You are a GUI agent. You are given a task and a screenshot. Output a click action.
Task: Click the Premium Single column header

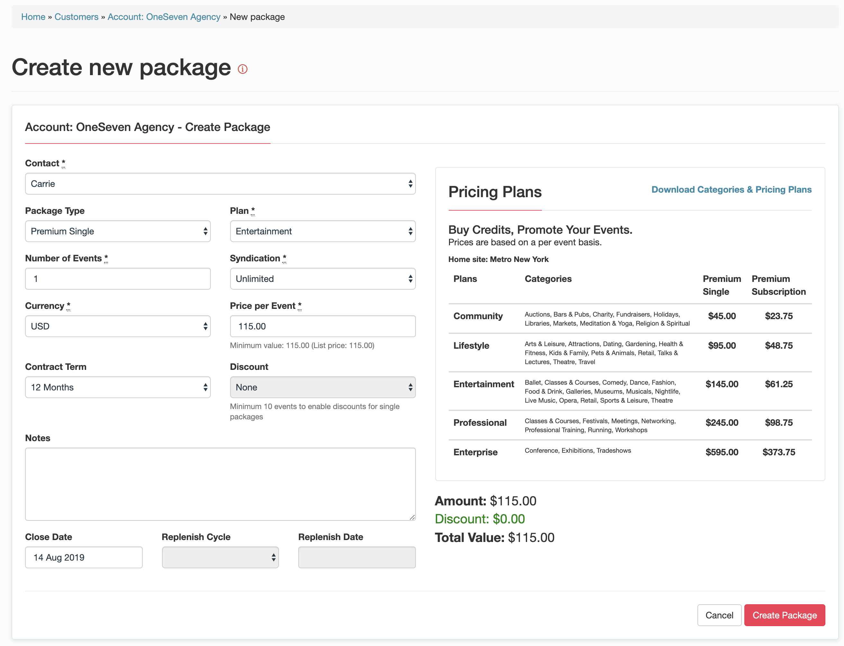pyautogui.click(x=722, y=285)
